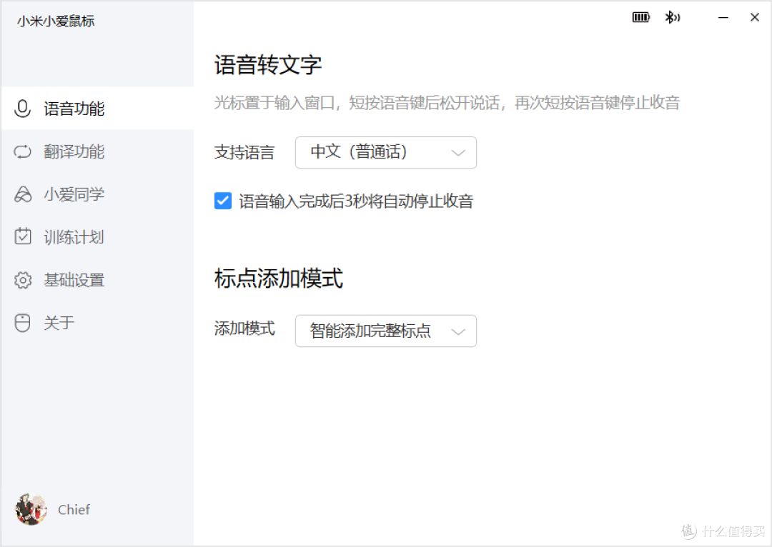This screenshot has width=772, height=547.
Task: Click the 添加模式 label
Action: click(244, 328)
